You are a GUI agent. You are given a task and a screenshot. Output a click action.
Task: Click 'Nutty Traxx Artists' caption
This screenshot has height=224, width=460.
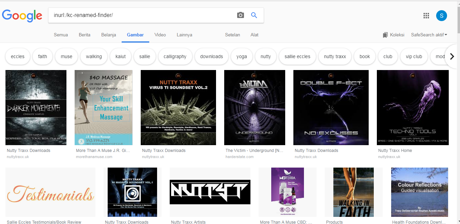pos(188,222)
